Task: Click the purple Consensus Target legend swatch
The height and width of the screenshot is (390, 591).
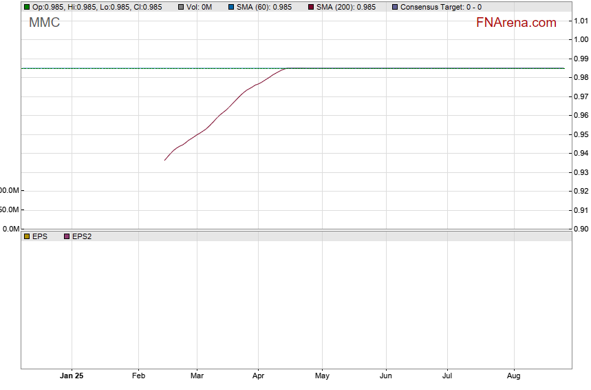Action: (394, 7)
